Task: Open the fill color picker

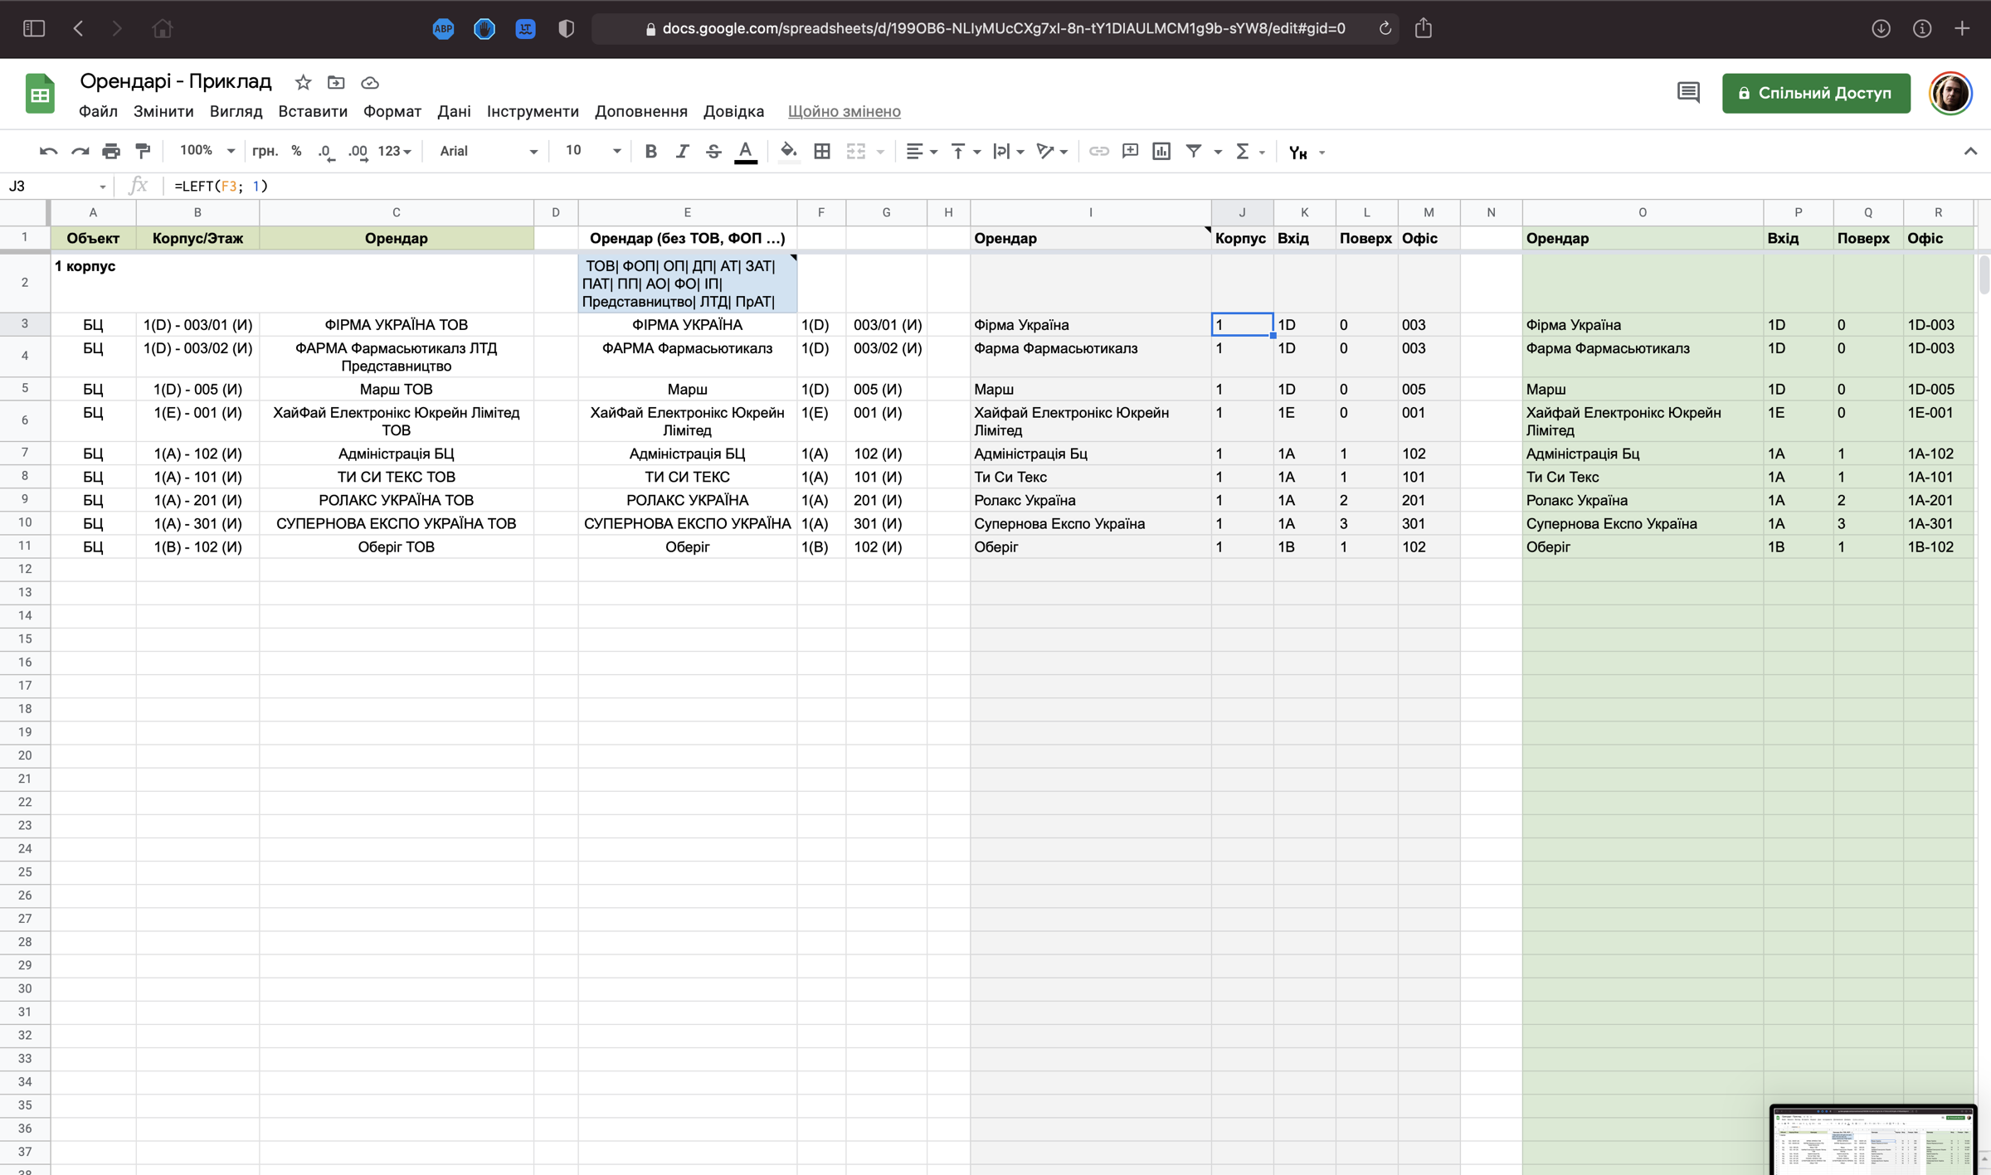Action: click(x=788, y=151)
